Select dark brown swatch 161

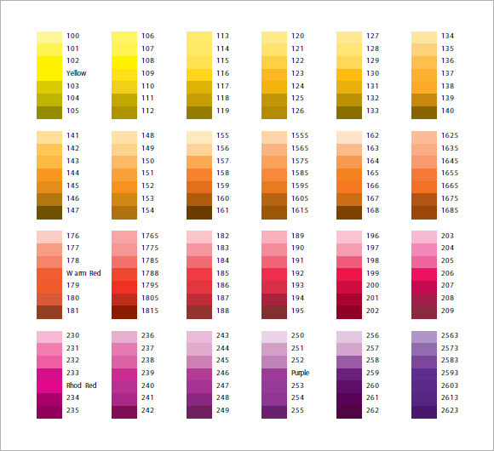coord(199,213)
